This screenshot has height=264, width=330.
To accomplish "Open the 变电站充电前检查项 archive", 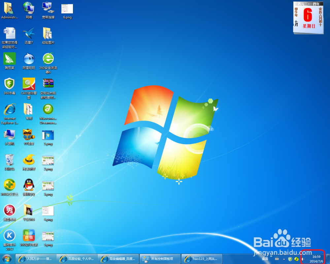I will 48,88.
